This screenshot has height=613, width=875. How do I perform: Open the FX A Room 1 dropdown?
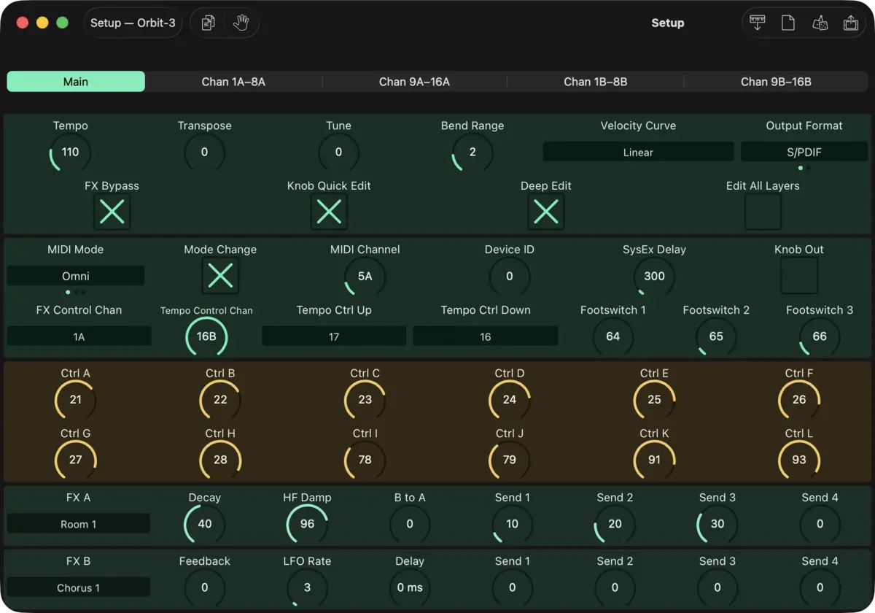pos(79,524)
